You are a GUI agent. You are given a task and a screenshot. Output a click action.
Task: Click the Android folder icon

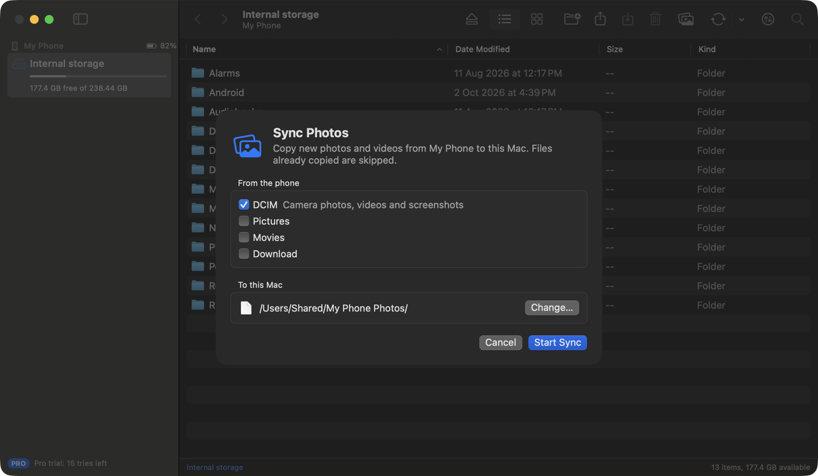198,92
